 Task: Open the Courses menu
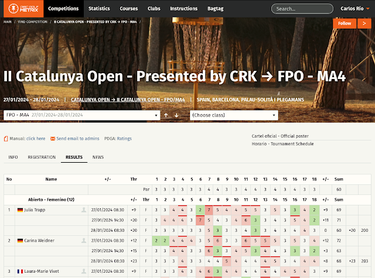[129, 9]
